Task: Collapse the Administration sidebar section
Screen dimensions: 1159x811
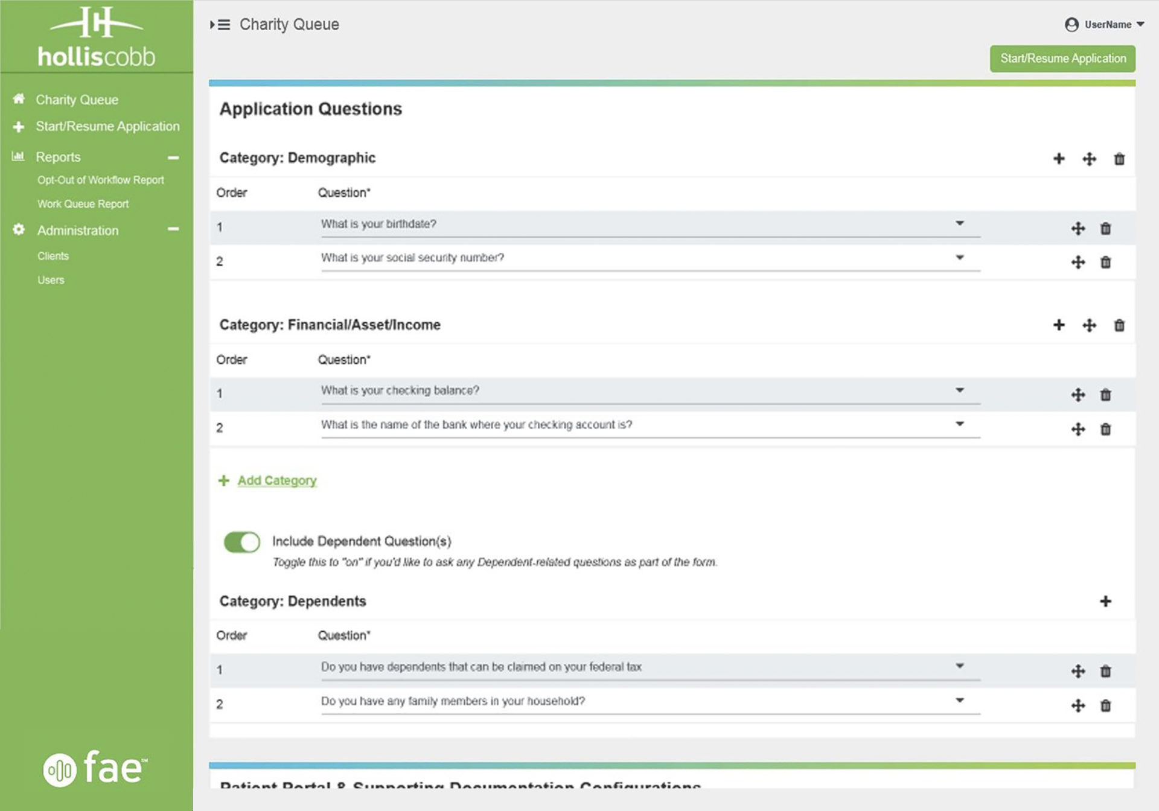Action: (173, 229)
